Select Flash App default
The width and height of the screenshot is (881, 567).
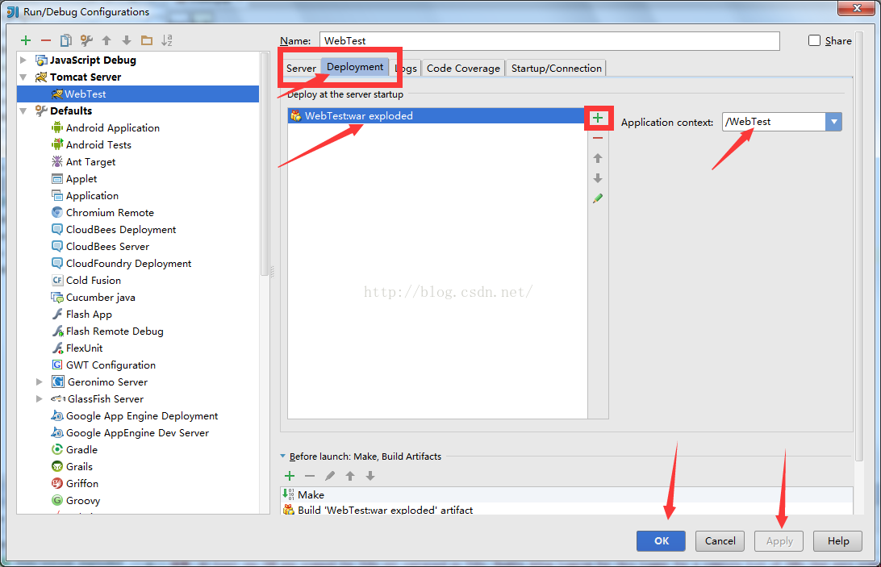tap(82, 314)
